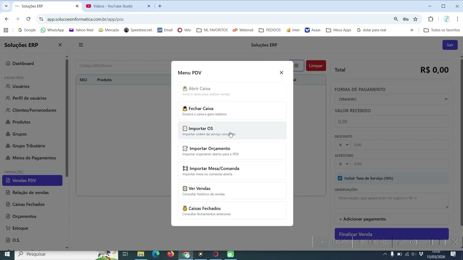Choose Importar OS option

pos(232,131)
